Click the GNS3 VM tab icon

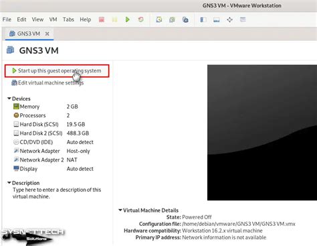pos(12,34)
